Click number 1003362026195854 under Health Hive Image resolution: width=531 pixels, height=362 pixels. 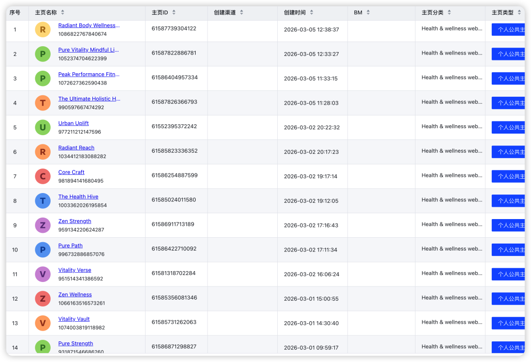pos(82,205)
